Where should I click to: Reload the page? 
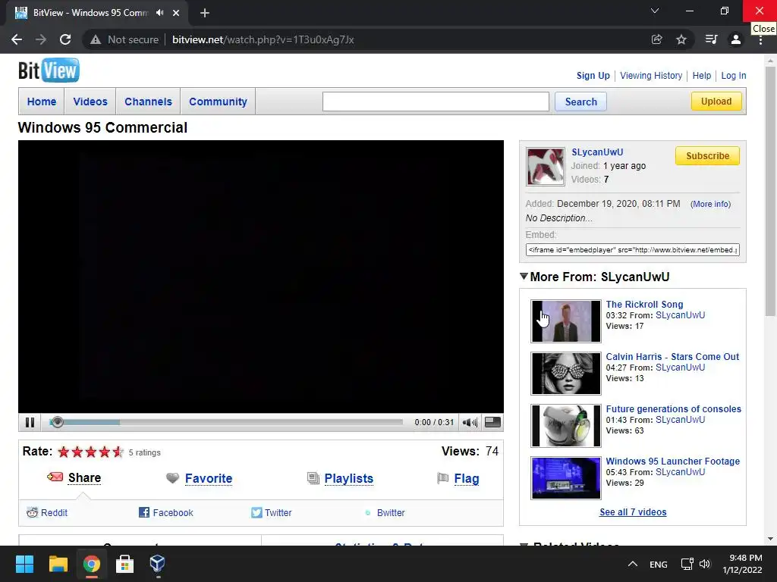point(65,39)
